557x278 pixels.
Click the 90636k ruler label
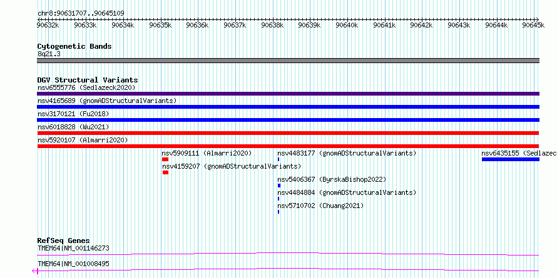(198, 25)
